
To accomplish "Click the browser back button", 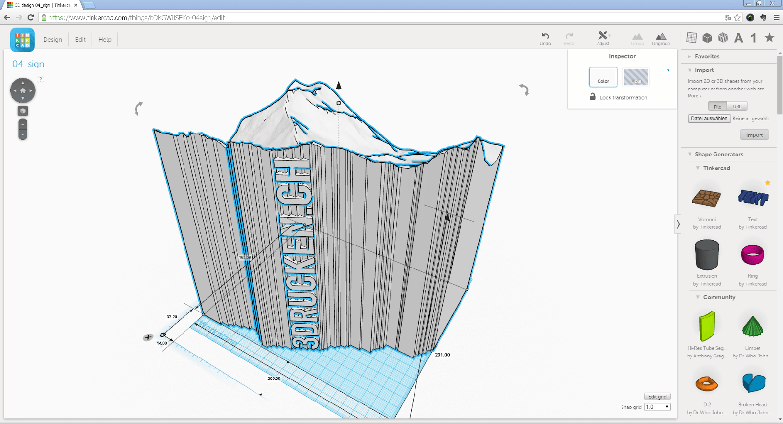I will [7, 18].
